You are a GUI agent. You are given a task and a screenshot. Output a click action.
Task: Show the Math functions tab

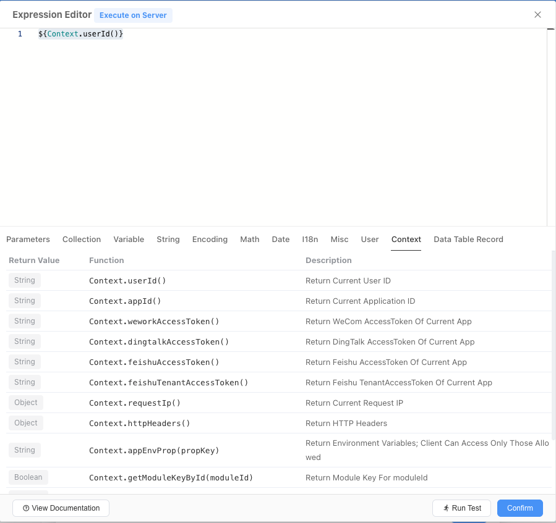(x=250, y=240)
